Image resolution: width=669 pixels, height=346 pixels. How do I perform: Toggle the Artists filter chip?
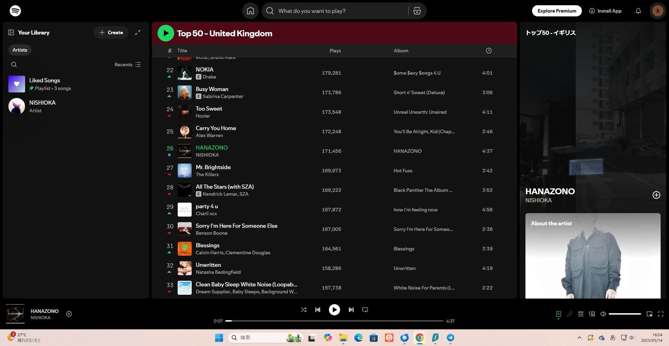tap(20, 50)
